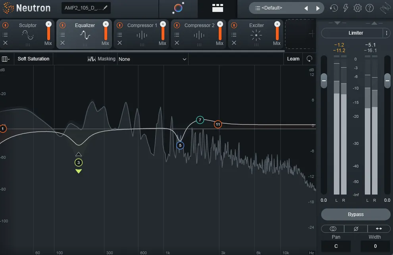Open the Exciter module

coord(256,25)
